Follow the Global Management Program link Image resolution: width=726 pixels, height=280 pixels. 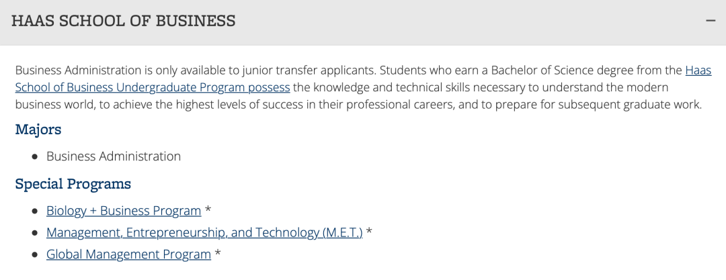[128, 254]
